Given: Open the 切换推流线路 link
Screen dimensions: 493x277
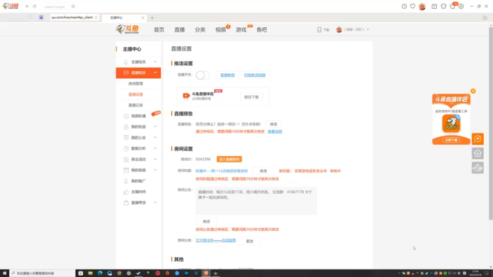Looking at the screenshot, I should 255,75.
